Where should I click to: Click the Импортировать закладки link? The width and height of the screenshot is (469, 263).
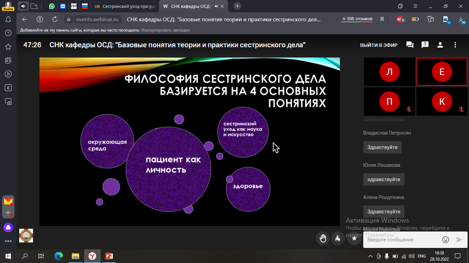click(x=165, y=30)
